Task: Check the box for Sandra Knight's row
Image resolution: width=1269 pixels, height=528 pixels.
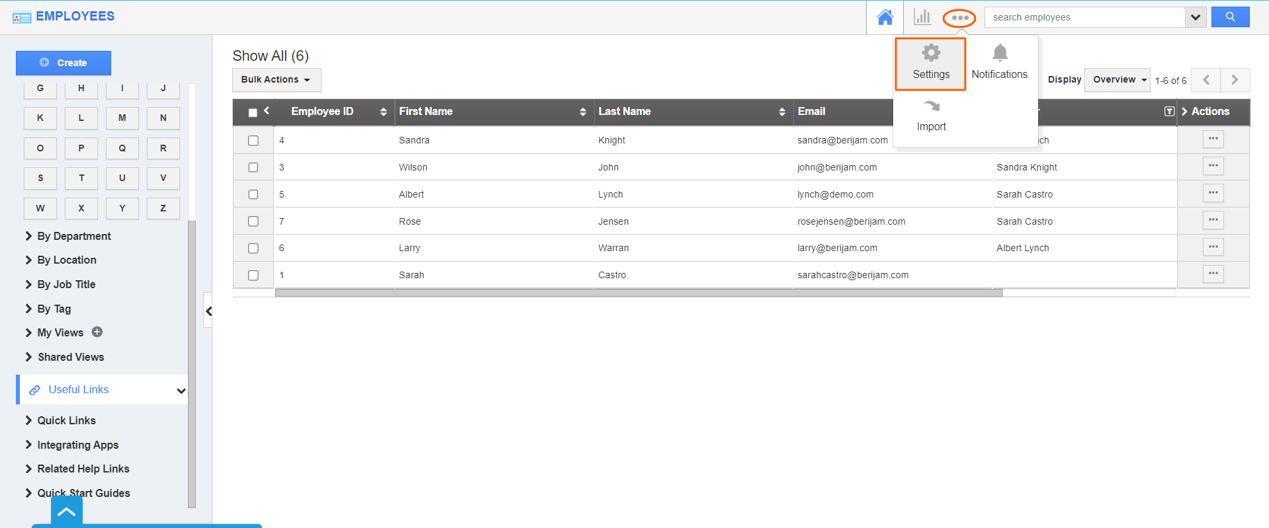Action: [x=253, y=141]
